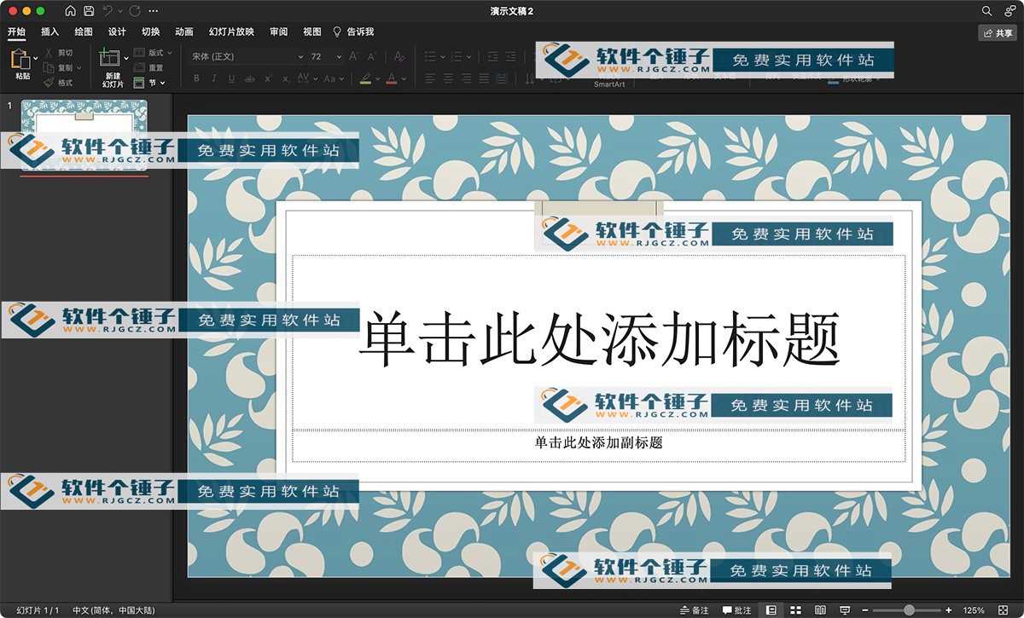Click the Copy (复制) button
The width and height of the screenshot is (1024, 618).
point(60,68)
